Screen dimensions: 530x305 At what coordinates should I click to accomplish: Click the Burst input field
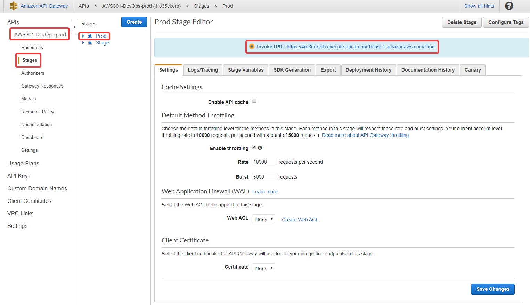tap(264, 176)
